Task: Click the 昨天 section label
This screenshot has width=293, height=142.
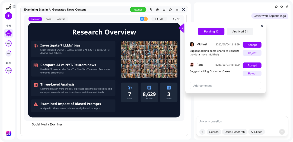Action: [8, 63]
